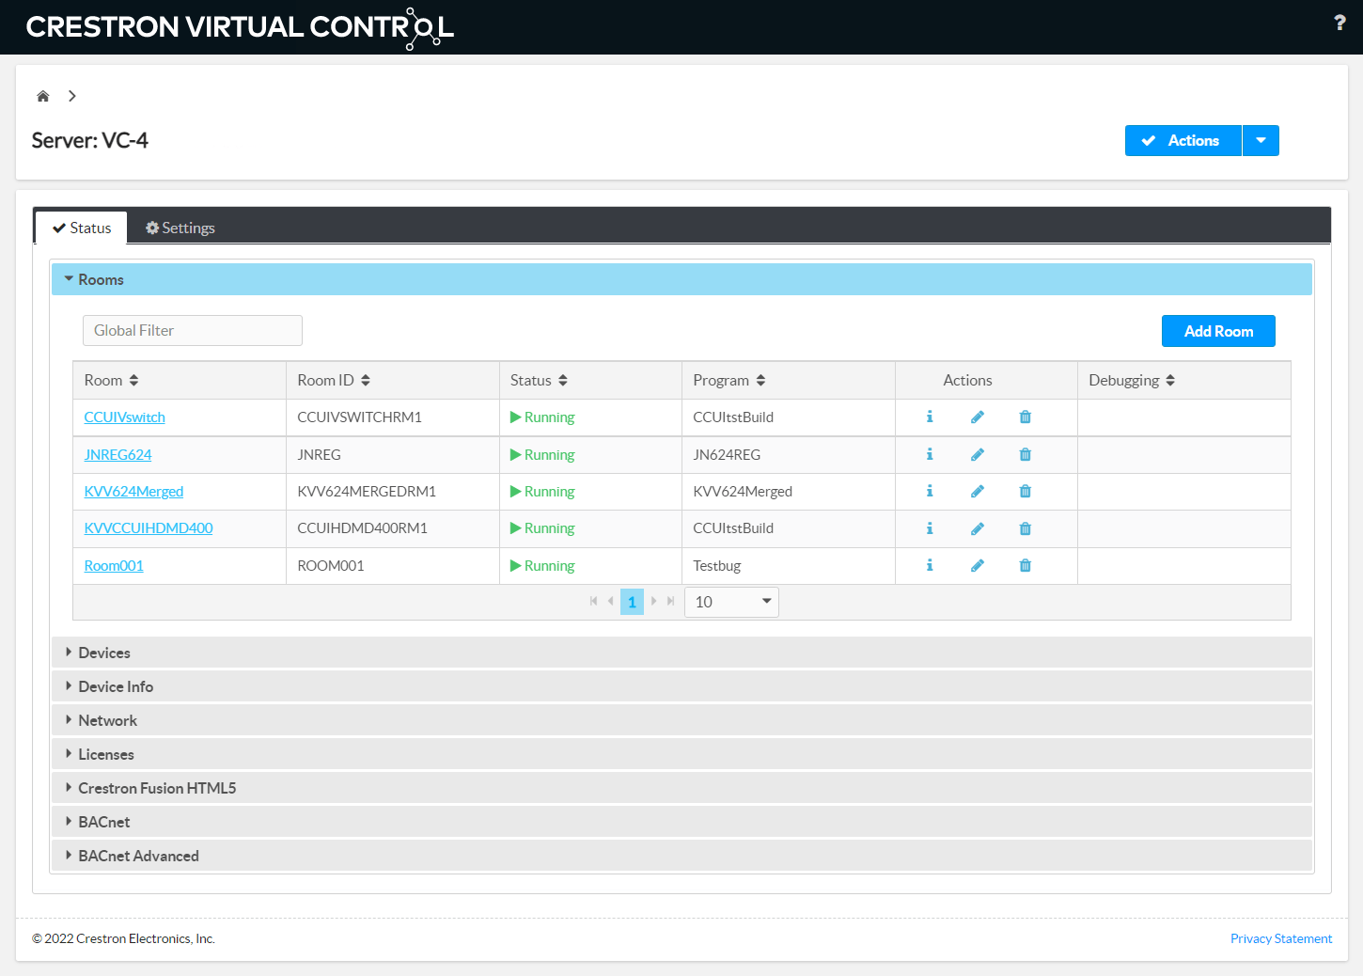Expand the Device Info section
The width and height of the screenshot is (1363, 976).
tap(681, 686)
